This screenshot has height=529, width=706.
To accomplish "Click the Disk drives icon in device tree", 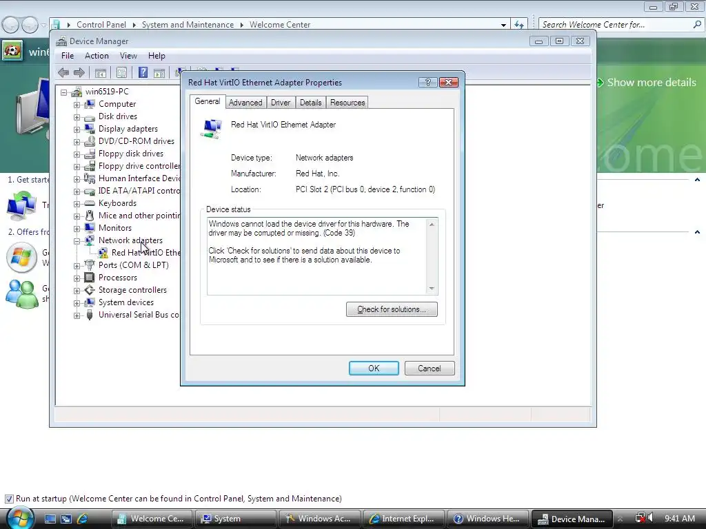I will [90, 116].
